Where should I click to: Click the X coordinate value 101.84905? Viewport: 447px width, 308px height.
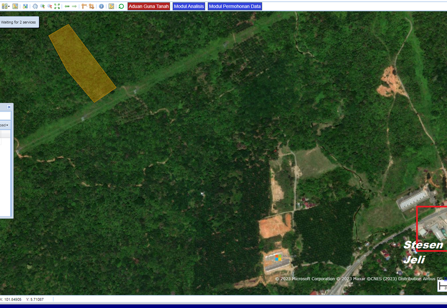(x=13, y=300)
